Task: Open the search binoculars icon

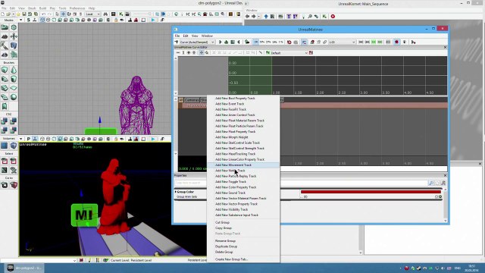Action: [106, 14]
